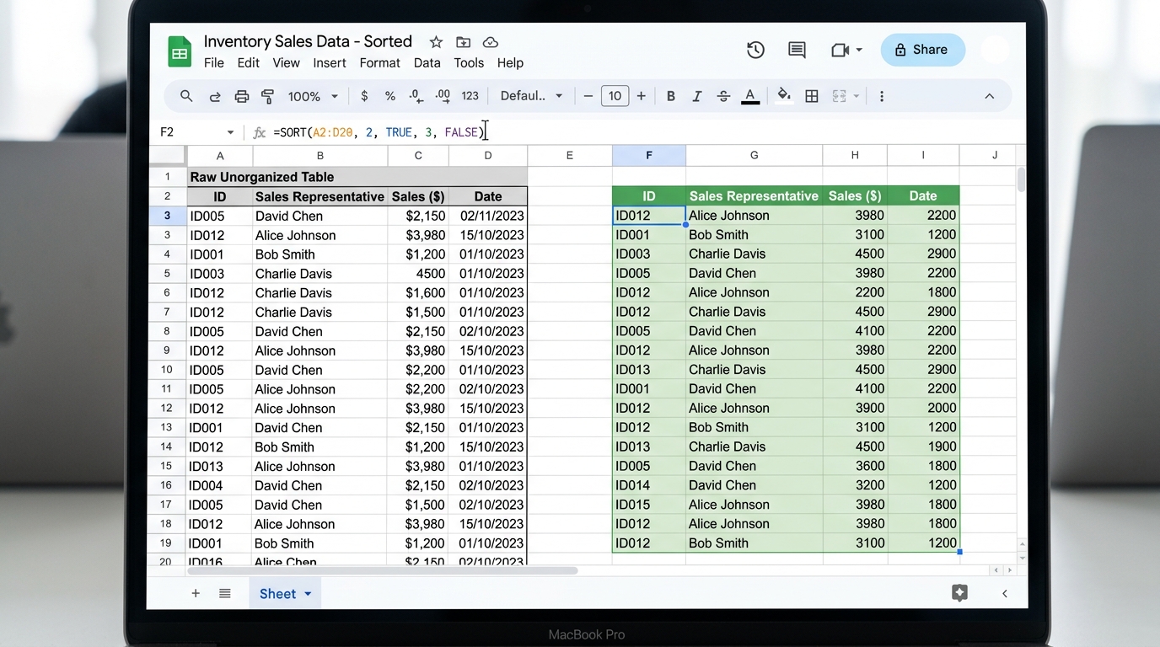Viewport: 1160px width, 647px height.
Task: Click the select all corner box
Action: [x=167, y=155]
